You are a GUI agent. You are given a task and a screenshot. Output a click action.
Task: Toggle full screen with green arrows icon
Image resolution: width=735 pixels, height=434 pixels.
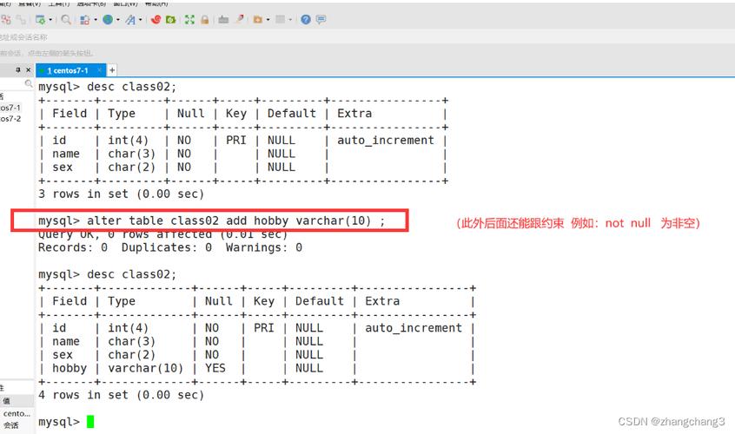[x=189, y=20]
